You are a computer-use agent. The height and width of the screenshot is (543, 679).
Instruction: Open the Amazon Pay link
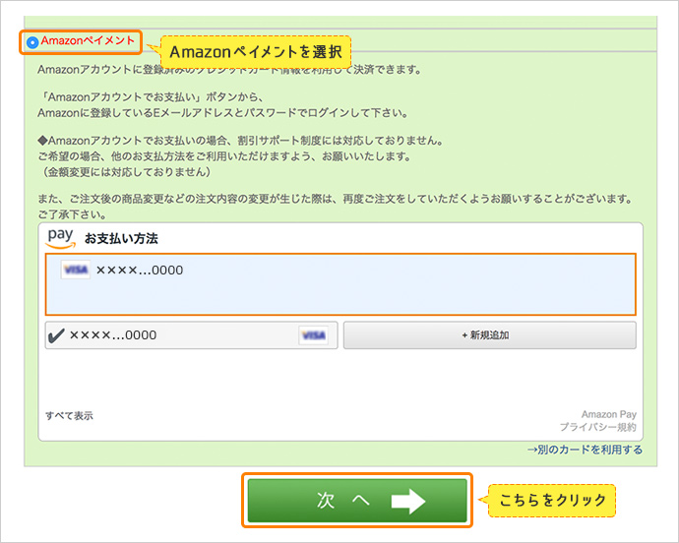tap(608, 414)
